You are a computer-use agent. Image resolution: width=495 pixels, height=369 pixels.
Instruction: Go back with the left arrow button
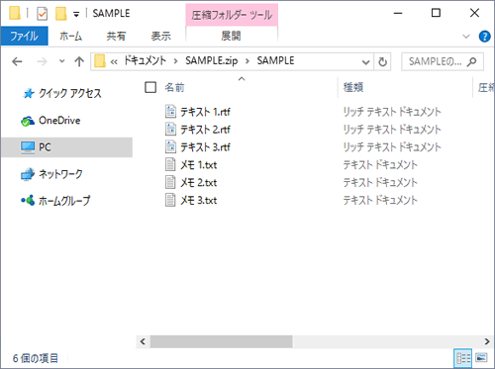(x=17, y=61)
